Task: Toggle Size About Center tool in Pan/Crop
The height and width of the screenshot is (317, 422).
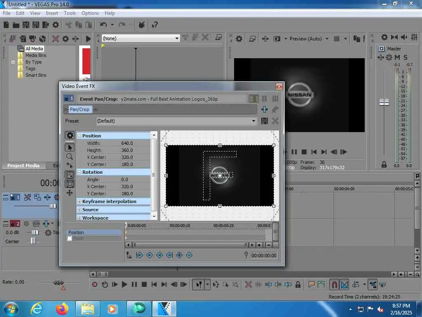Action: tap(70, 184)
